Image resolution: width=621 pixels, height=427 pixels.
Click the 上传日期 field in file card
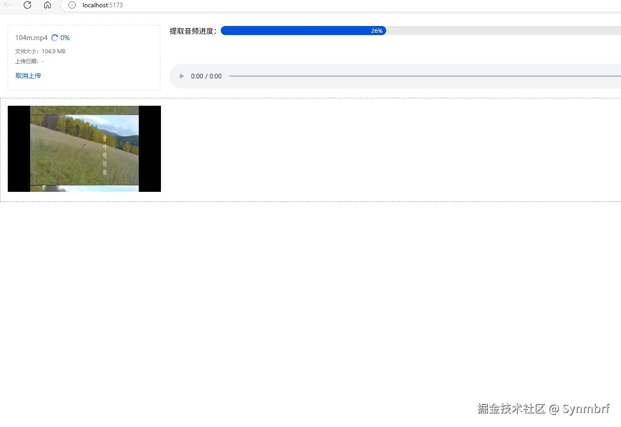(x=29, y=61)
